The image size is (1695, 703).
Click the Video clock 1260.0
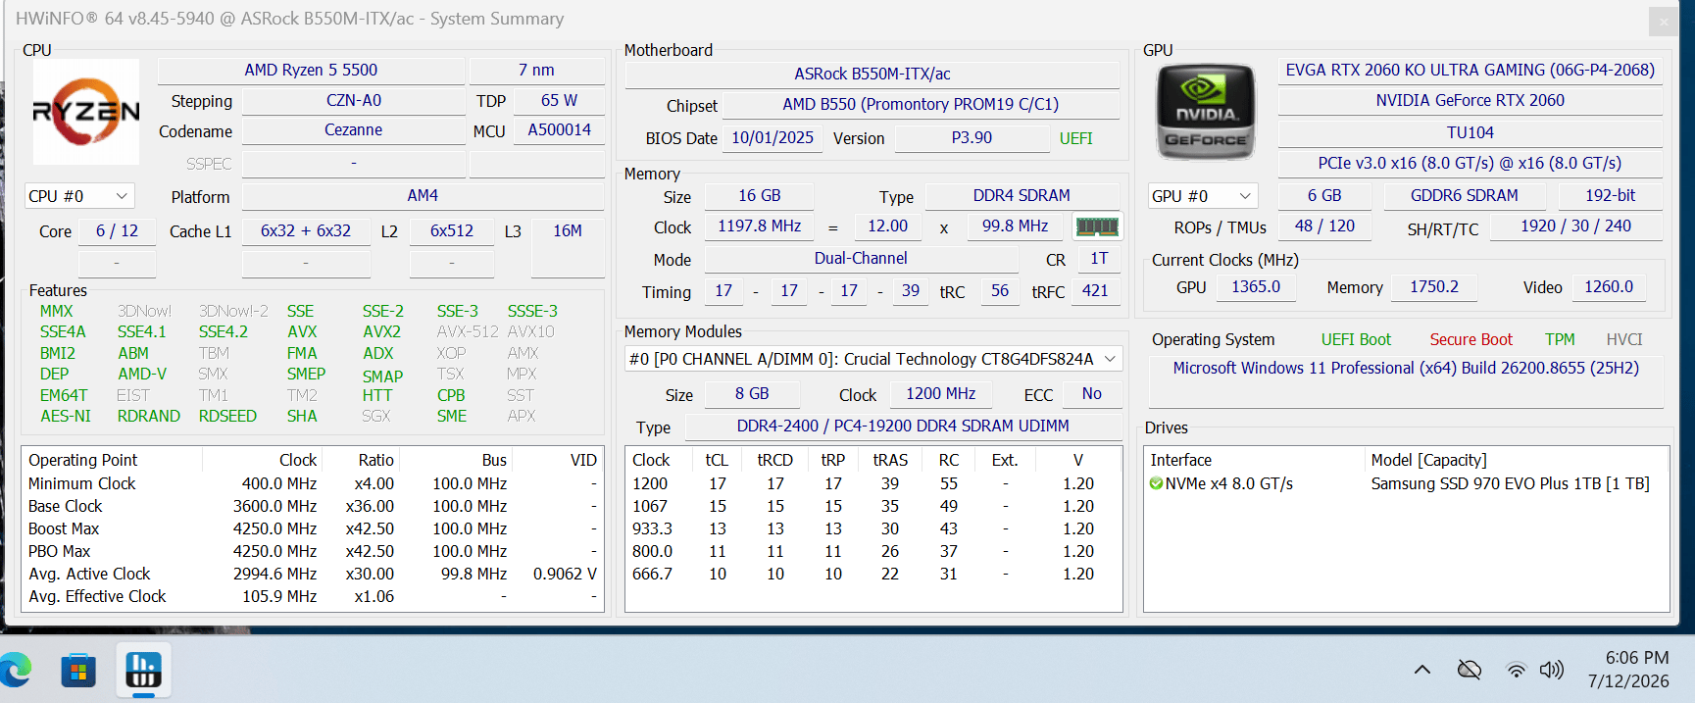[x=1609, y=287]
